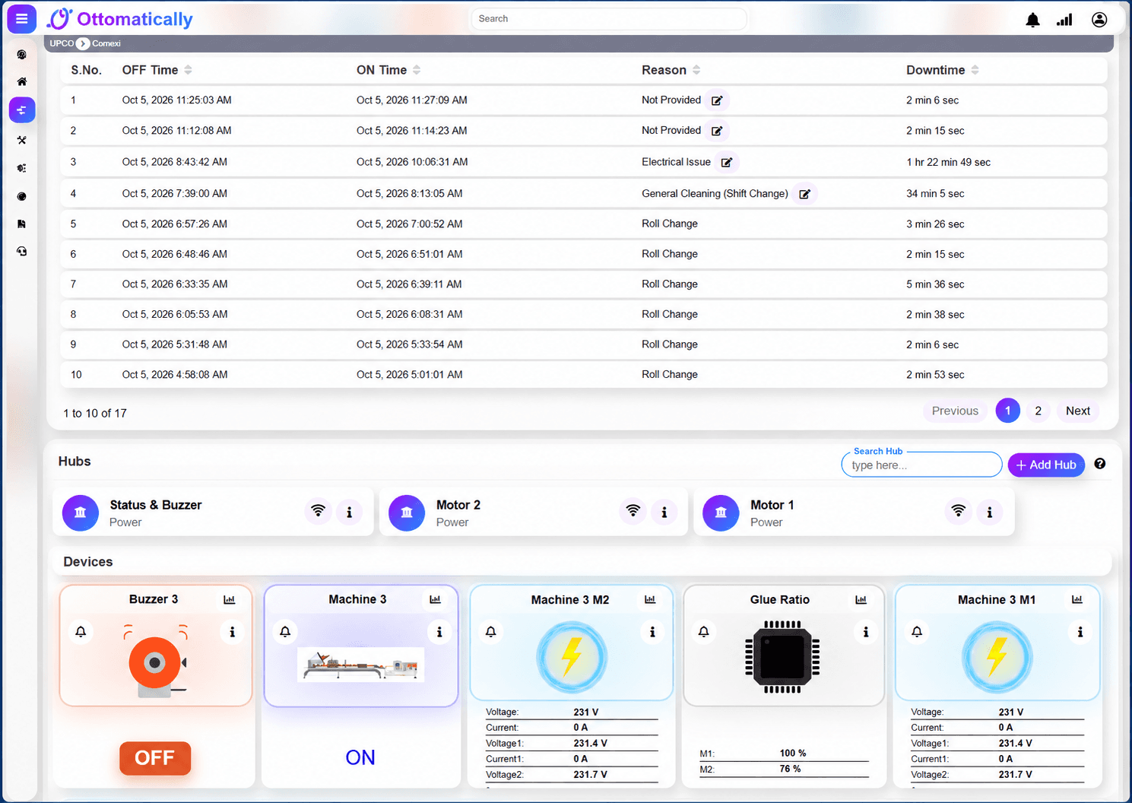Image resolution: width=1132 pixels, height=803 pixels.
Task: Focus the top Search field
Action: click(608, 19)
